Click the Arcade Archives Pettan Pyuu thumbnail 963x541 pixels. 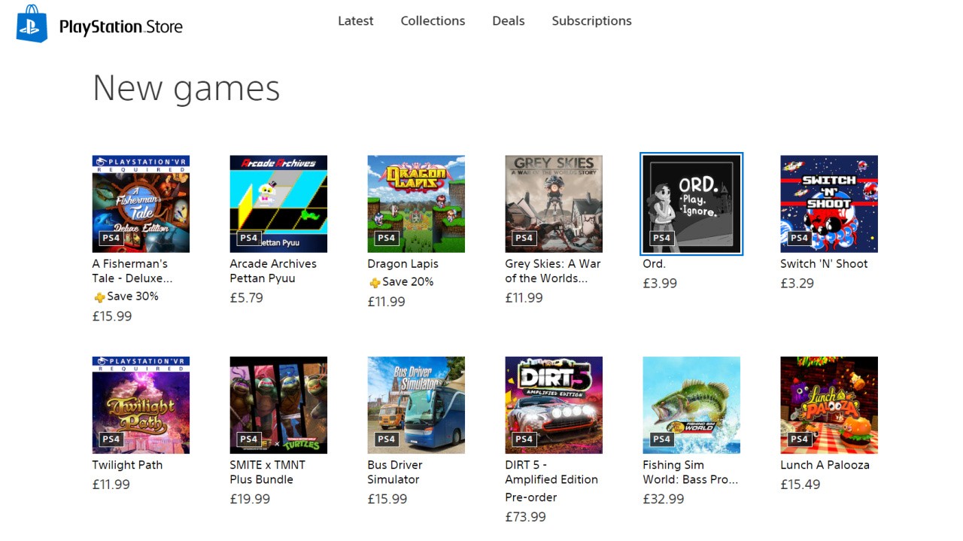(x=278, y=203)
